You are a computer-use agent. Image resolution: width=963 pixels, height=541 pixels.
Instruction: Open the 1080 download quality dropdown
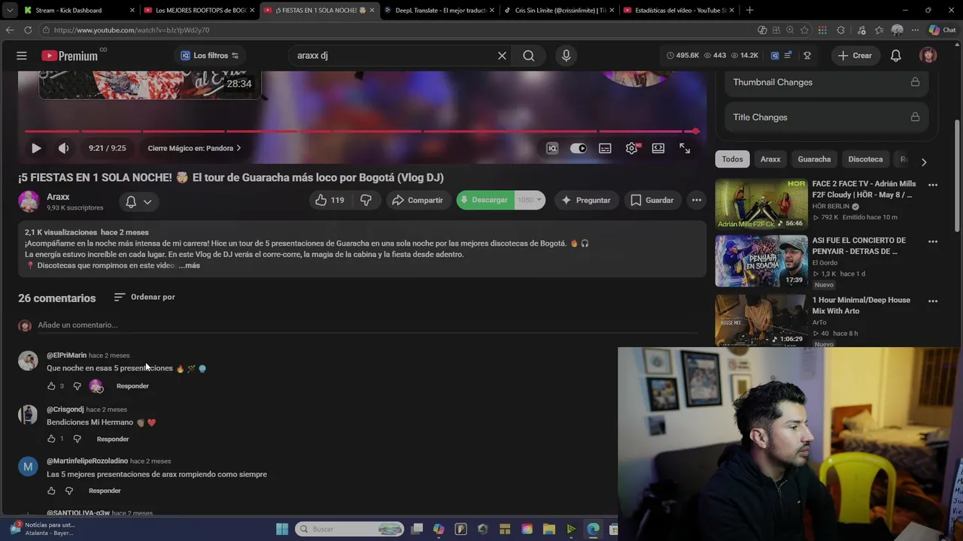530,200
